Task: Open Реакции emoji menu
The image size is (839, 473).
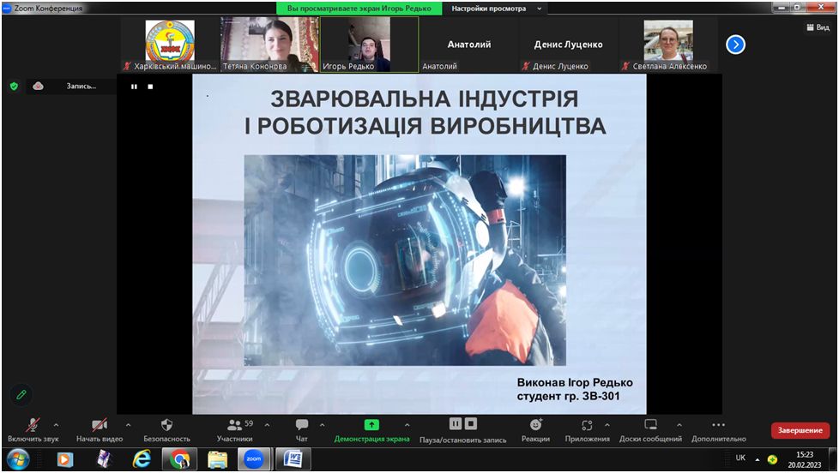Action: click(x=535, y=430)
